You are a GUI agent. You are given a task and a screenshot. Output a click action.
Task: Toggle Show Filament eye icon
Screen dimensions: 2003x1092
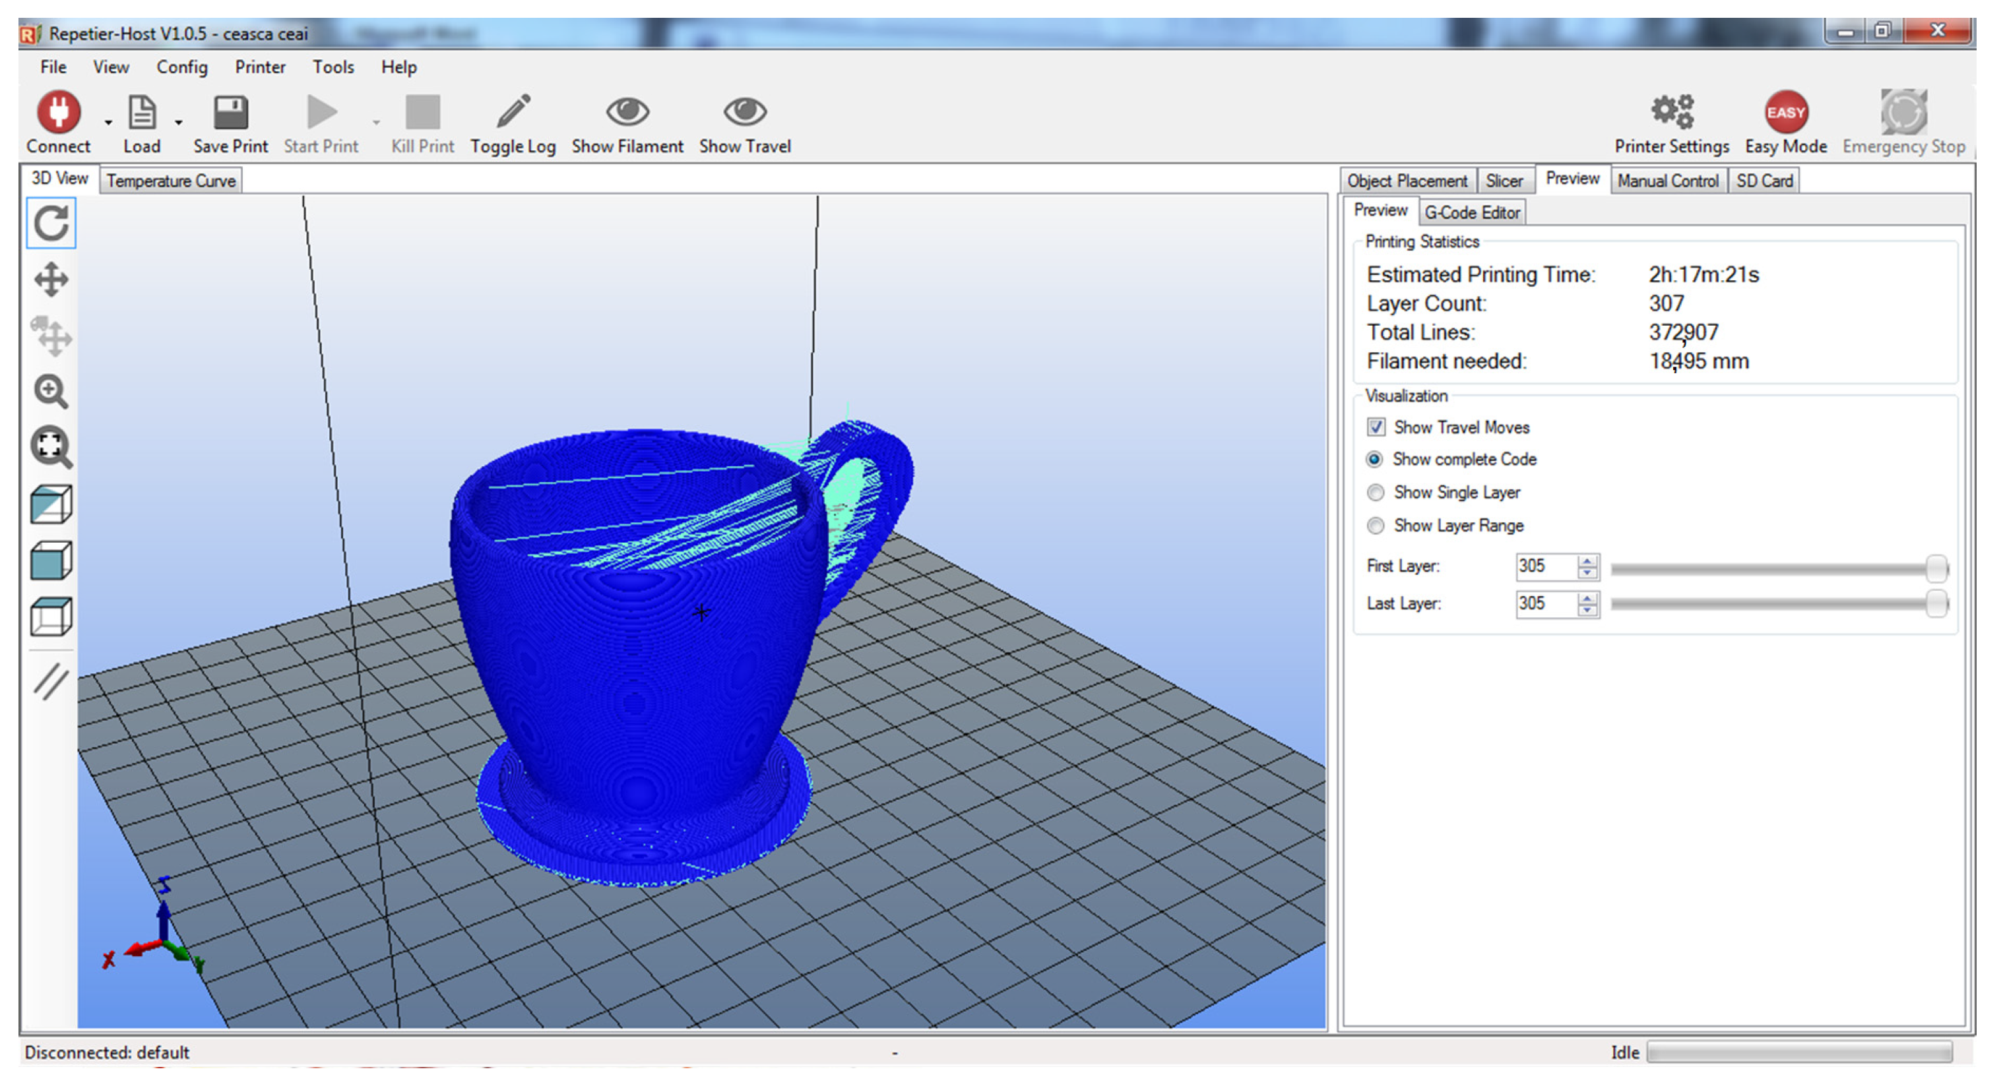[x=627, y=113]
